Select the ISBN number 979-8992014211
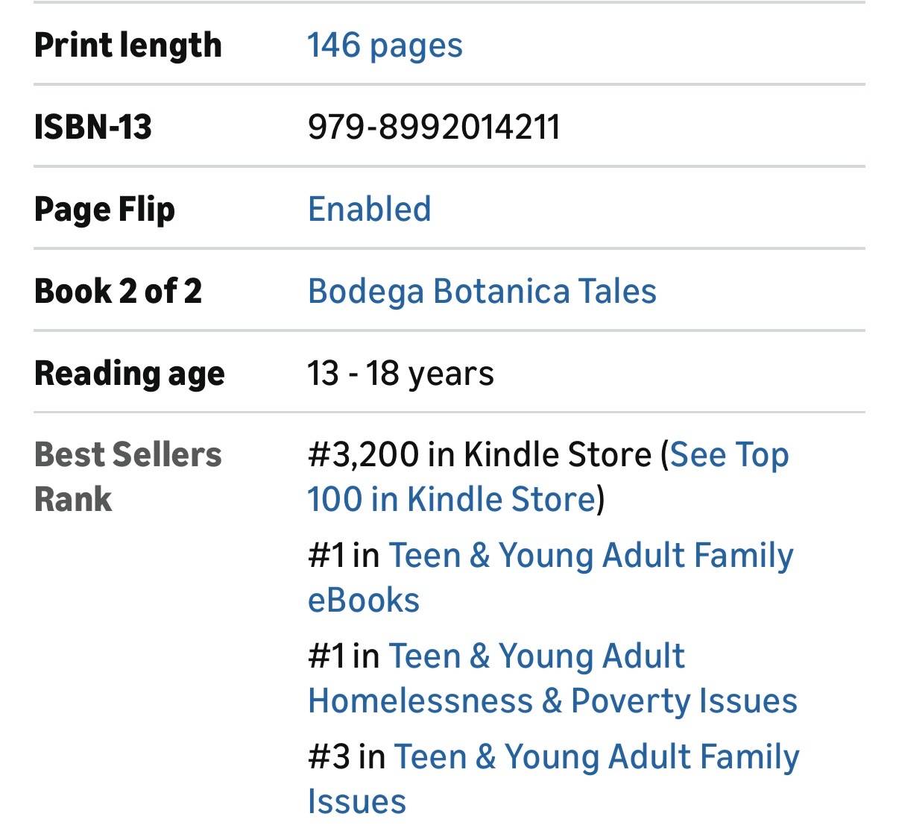This screenshot has height=834, width=899. pyautogui.click(x=433, y=127)
